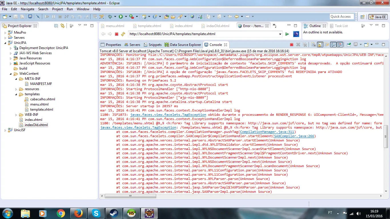Click the Quick Access search field
Viewport: 390px width, 219px height.
341,17
